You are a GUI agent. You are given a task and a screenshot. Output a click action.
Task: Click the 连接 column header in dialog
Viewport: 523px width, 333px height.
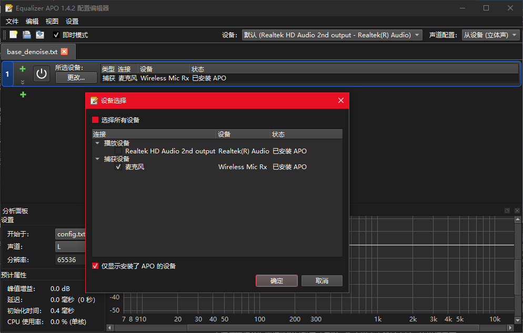(x=154, y=134)
